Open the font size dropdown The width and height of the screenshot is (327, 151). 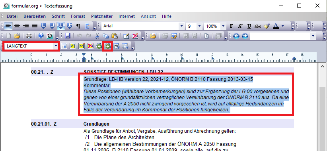(200, 26)
